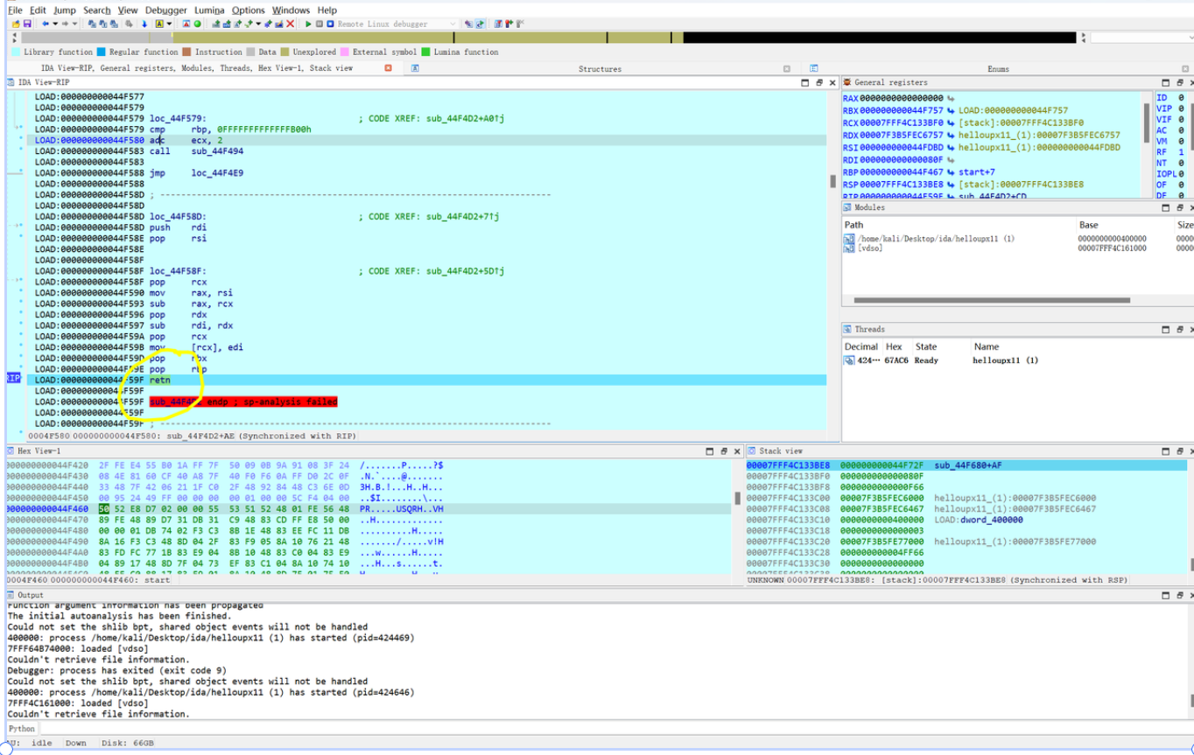Screen dimensions: 1194x755
Task: Click the ID flag value
Action: [x=1181, y=98]
